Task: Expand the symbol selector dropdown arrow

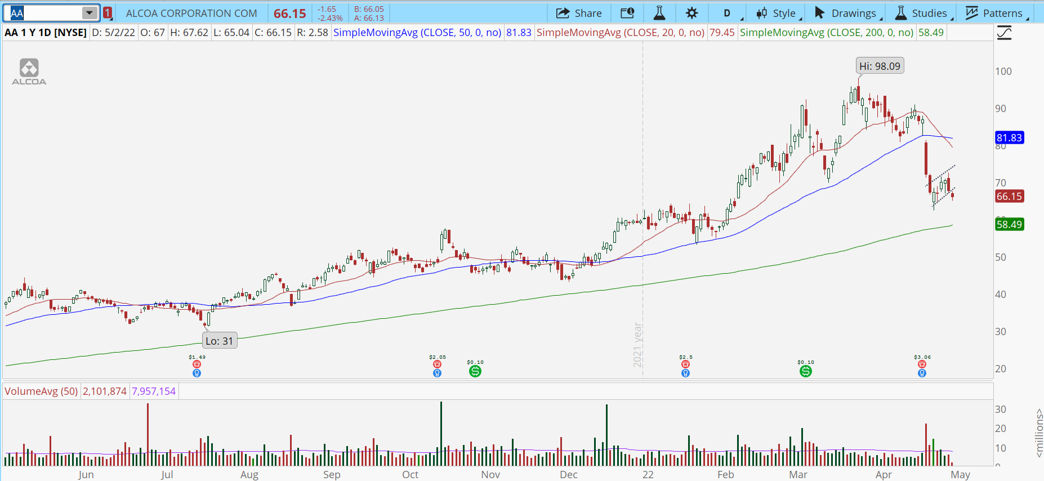Action: coord(89,13)
